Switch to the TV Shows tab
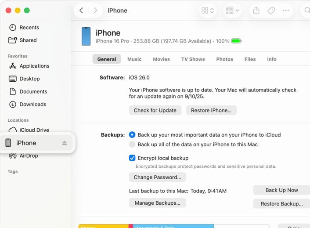 point(193,59)
